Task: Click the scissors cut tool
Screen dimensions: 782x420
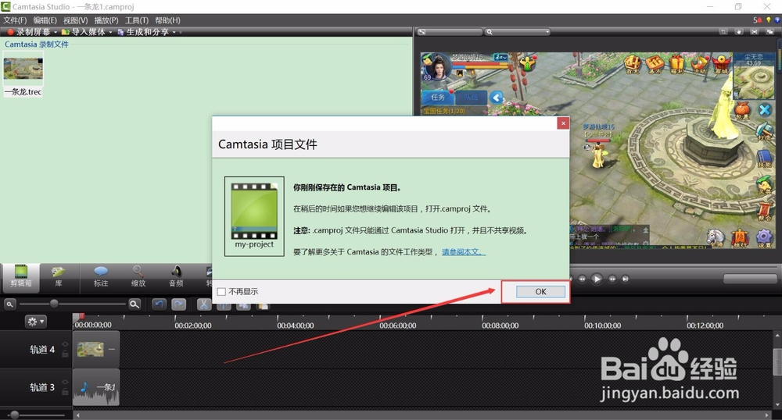Action: 204,304
